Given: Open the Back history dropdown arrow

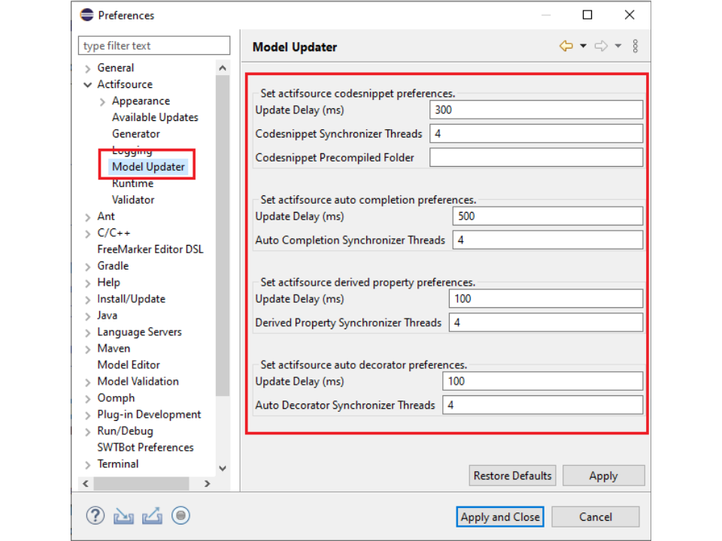Looking at the screenshot, I should click(583, 47).
